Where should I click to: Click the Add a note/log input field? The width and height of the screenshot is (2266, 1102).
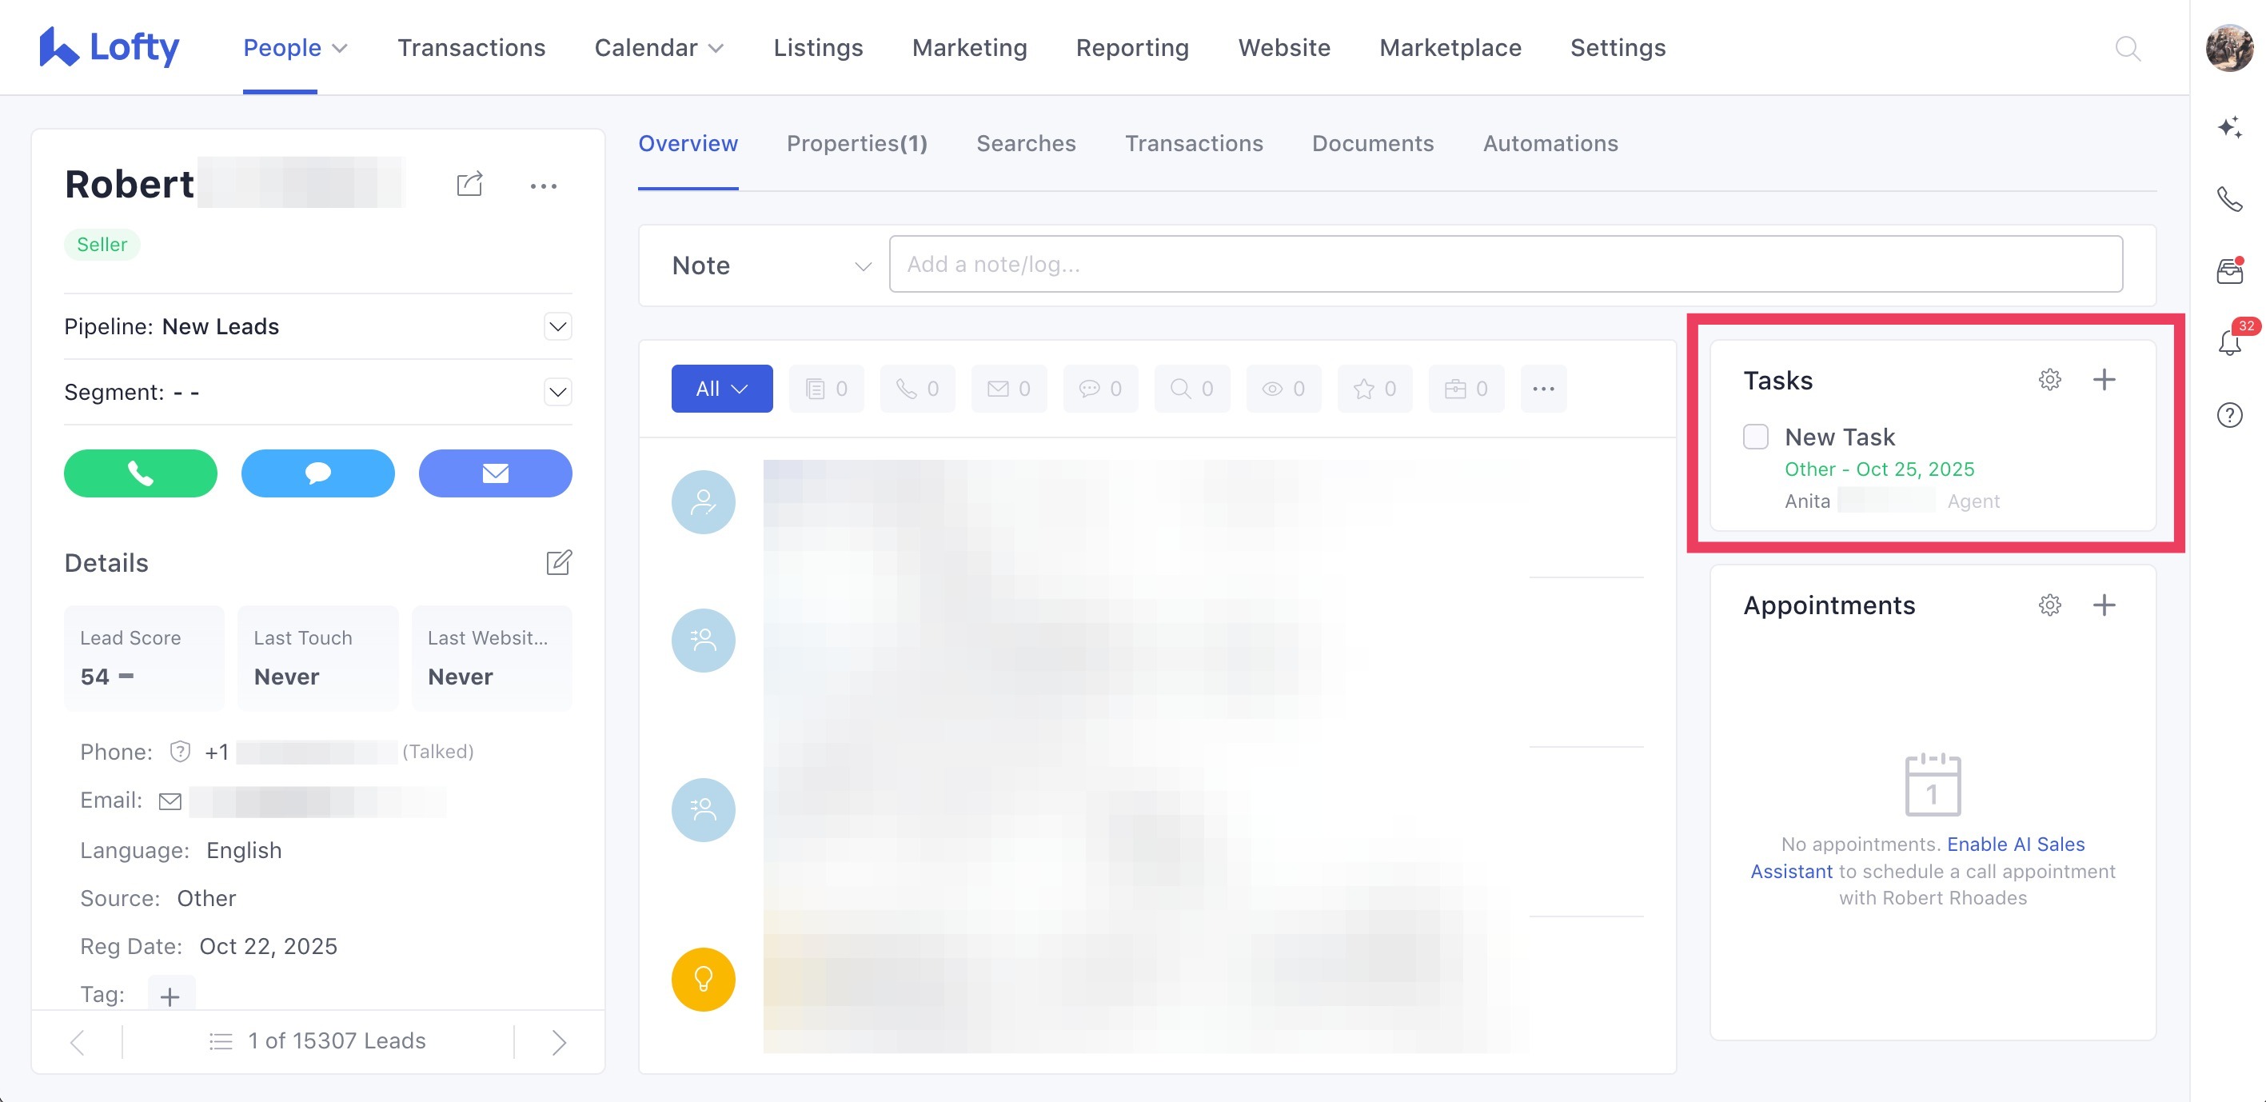1504,265
